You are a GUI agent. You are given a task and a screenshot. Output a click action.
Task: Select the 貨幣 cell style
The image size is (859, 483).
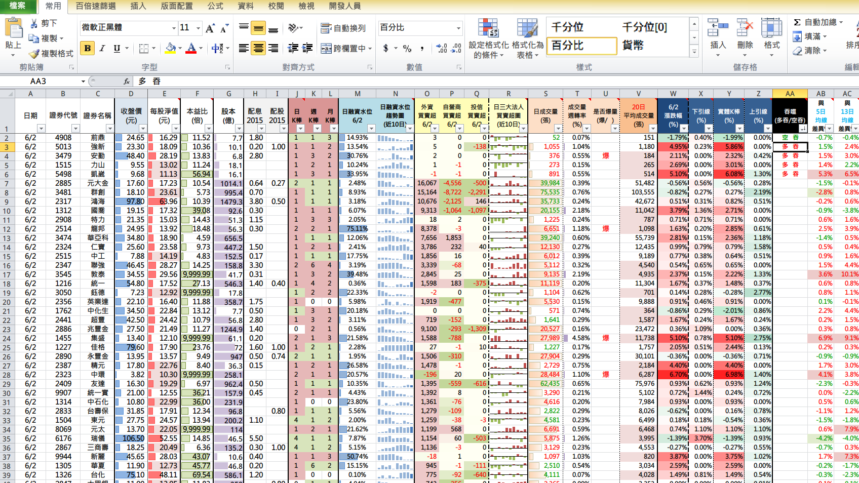click(653, 46)
